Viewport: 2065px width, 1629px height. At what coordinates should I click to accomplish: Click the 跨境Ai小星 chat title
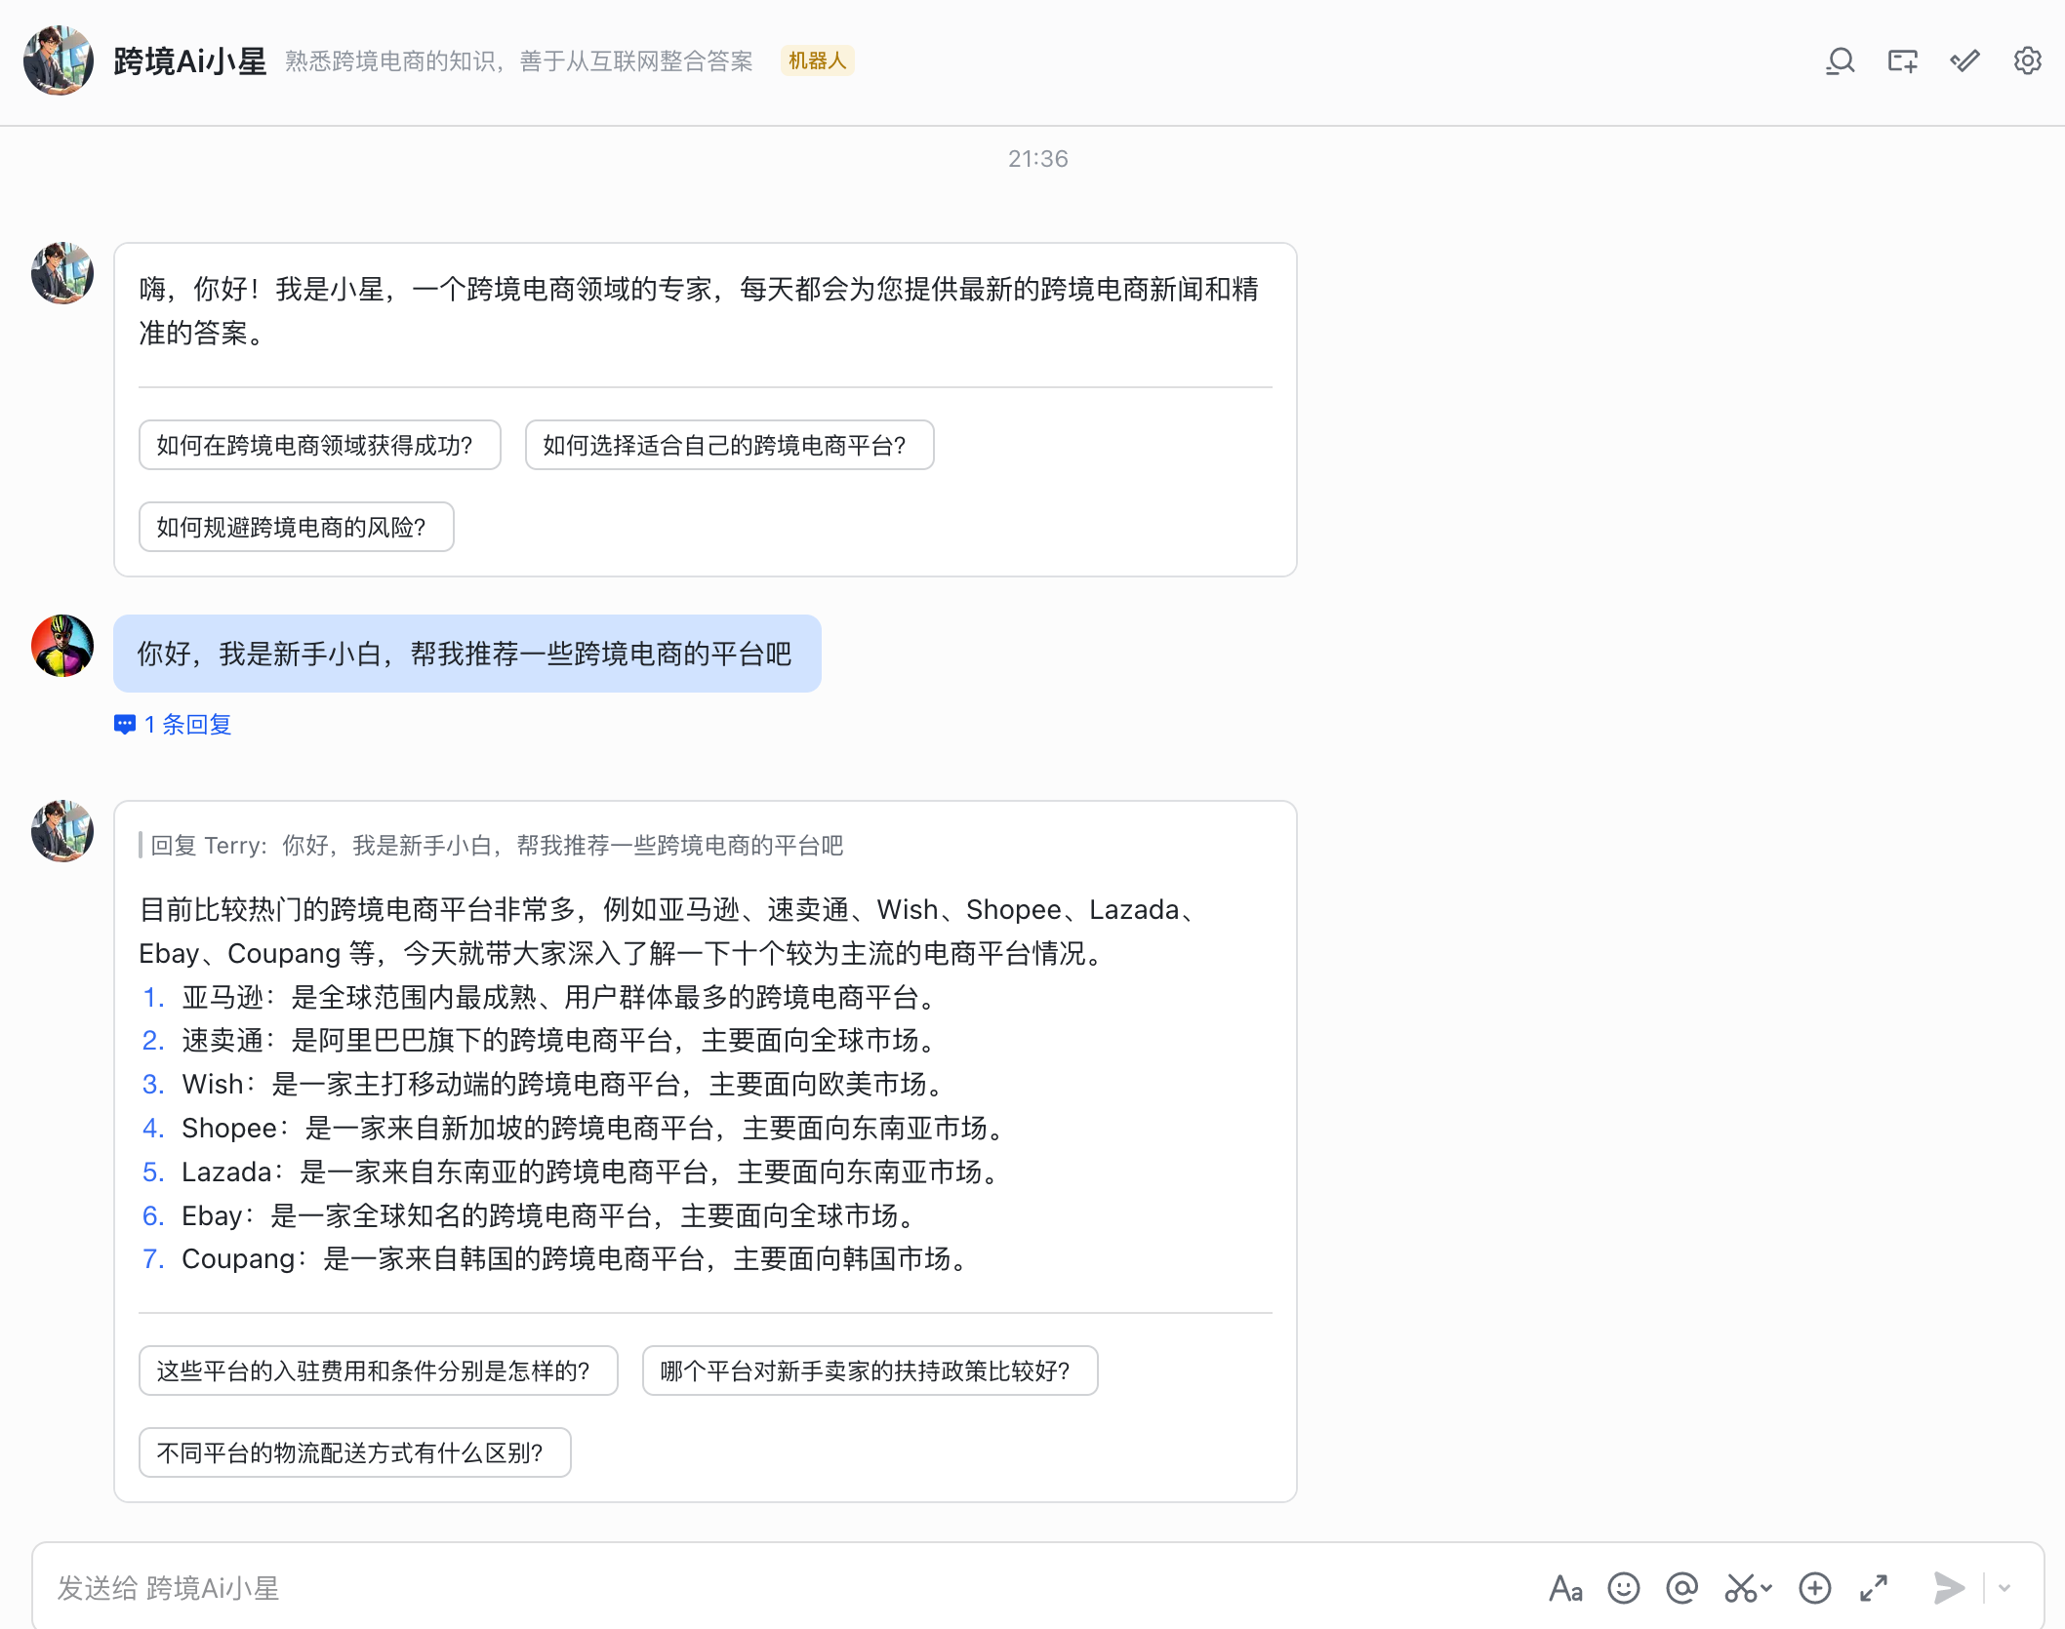(189, 60)
